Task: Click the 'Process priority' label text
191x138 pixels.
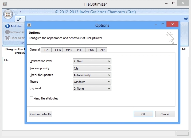Action: tap(39, 68)
